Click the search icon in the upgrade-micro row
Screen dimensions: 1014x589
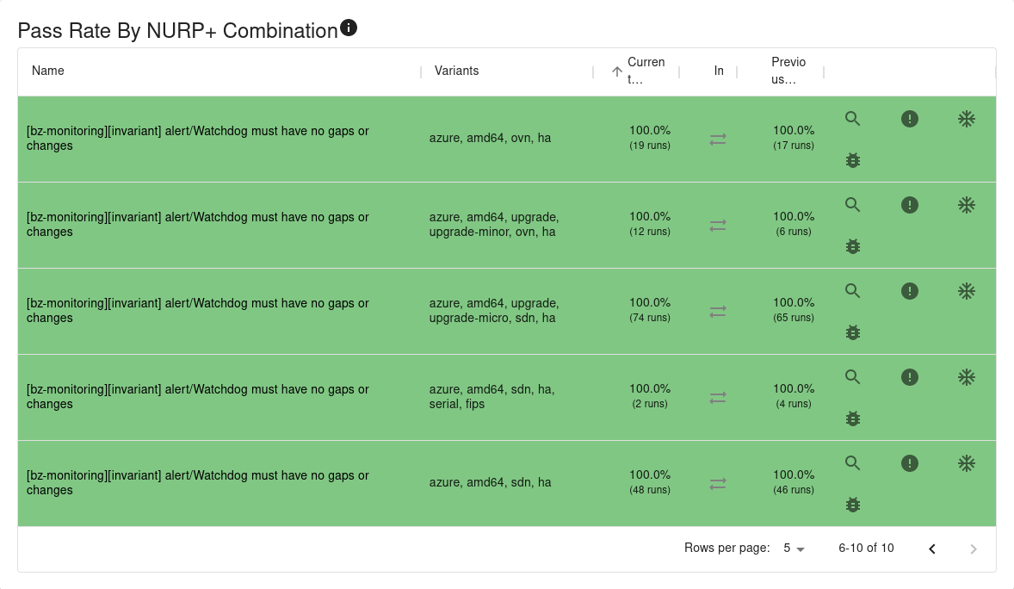click(853, 291)
